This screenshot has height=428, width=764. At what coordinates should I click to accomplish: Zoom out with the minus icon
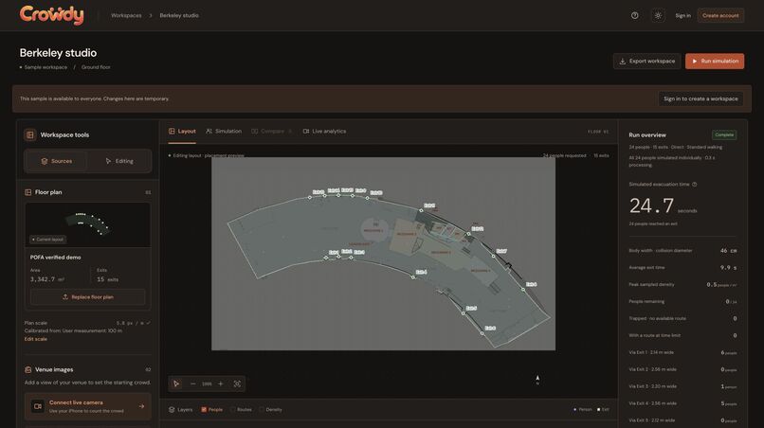[193, 383]
